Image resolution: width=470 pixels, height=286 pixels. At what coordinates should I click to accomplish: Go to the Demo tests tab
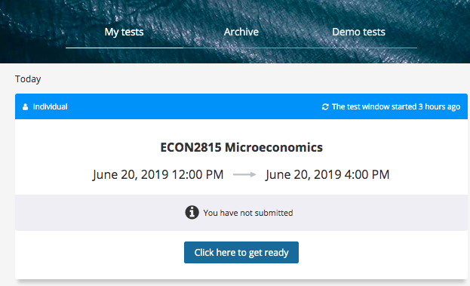[358, 32]
